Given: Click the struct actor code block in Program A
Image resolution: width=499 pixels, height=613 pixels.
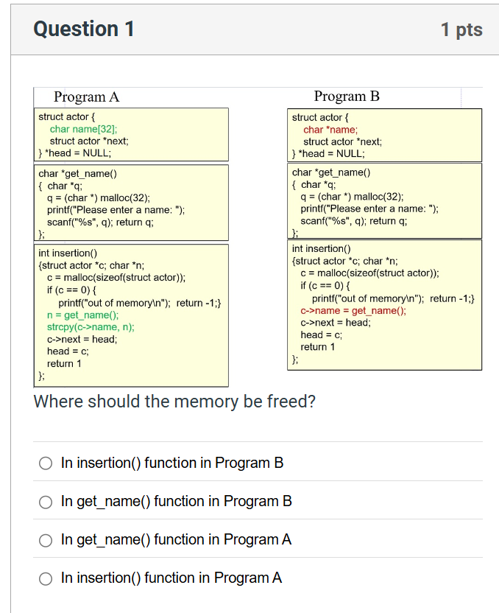Looking at the screenshot, I should (131, 136).
